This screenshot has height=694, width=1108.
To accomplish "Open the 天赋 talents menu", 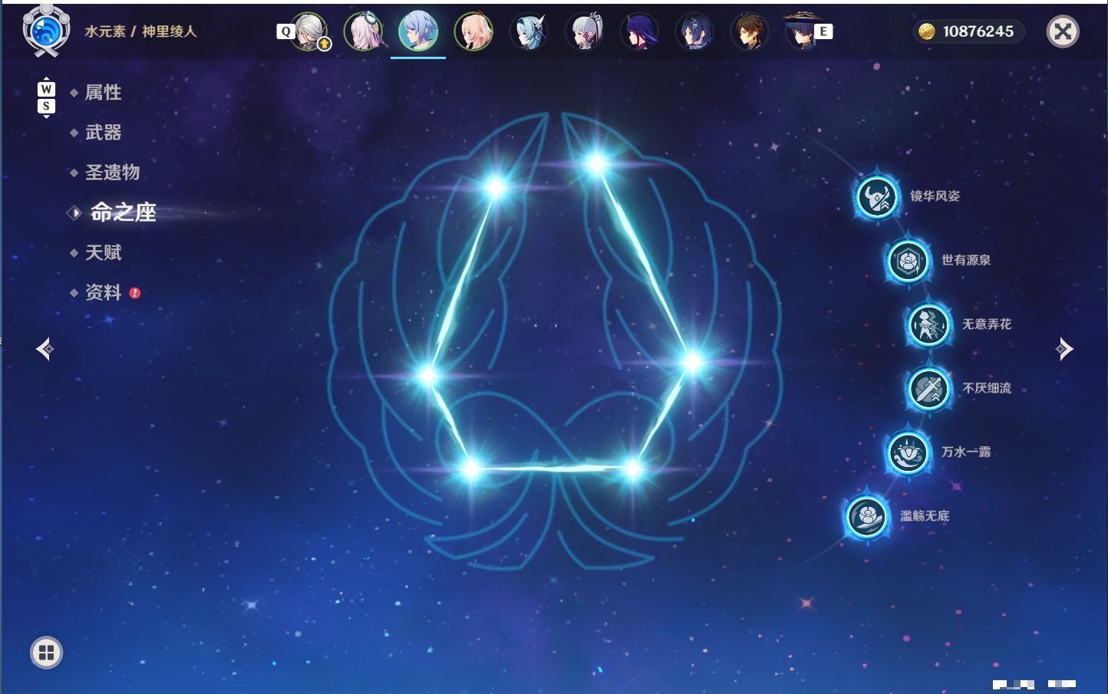I will pyautogui.click(x=104, y=252).
